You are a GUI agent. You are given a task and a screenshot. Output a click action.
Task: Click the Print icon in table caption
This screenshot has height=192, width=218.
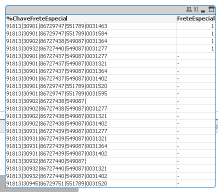tap(188, 9)
